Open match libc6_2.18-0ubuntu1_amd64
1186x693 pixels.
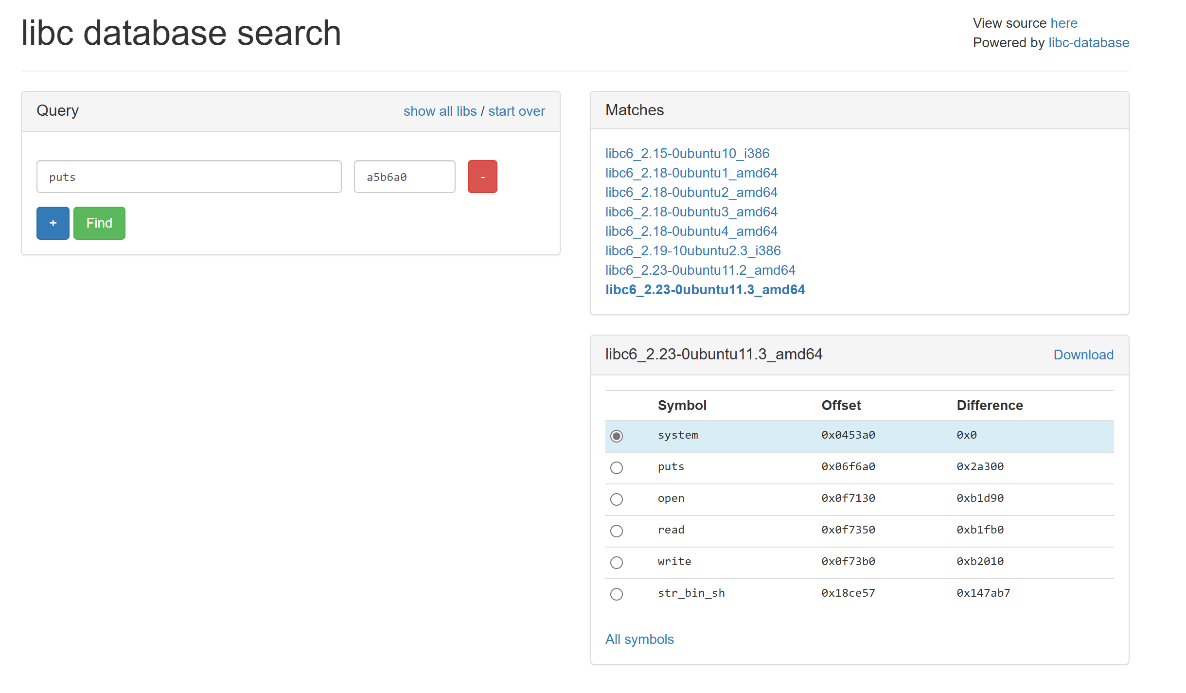tap(691, 173)
